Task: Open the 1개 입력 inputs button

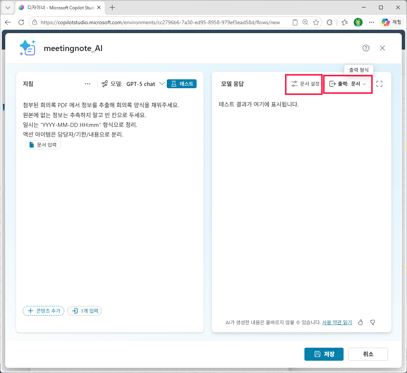Action: pos(85,311)
